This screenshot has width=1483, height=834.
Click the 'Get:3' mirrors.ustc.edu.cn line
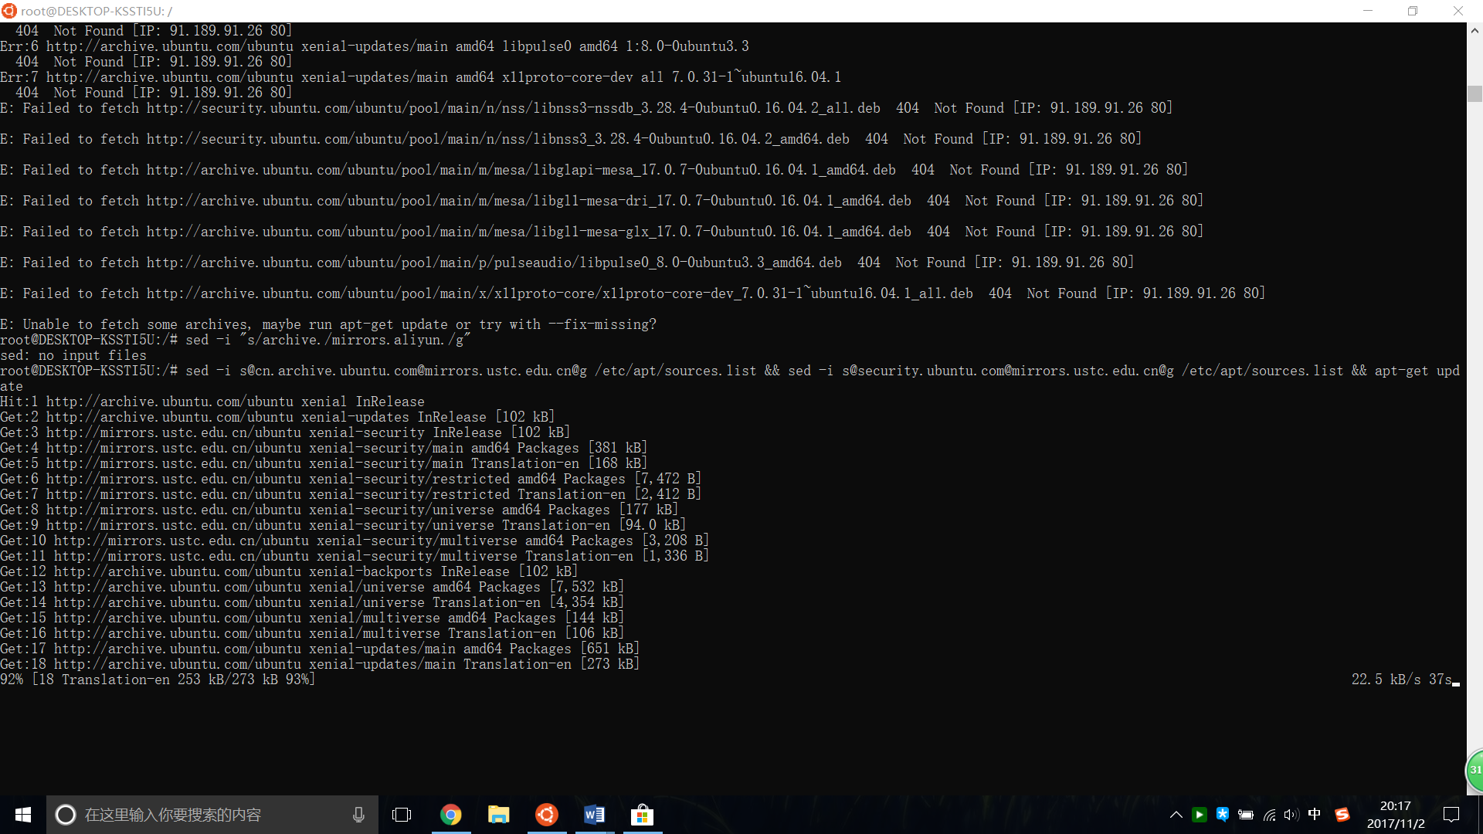pyautogui.click(x=285, y=432)
